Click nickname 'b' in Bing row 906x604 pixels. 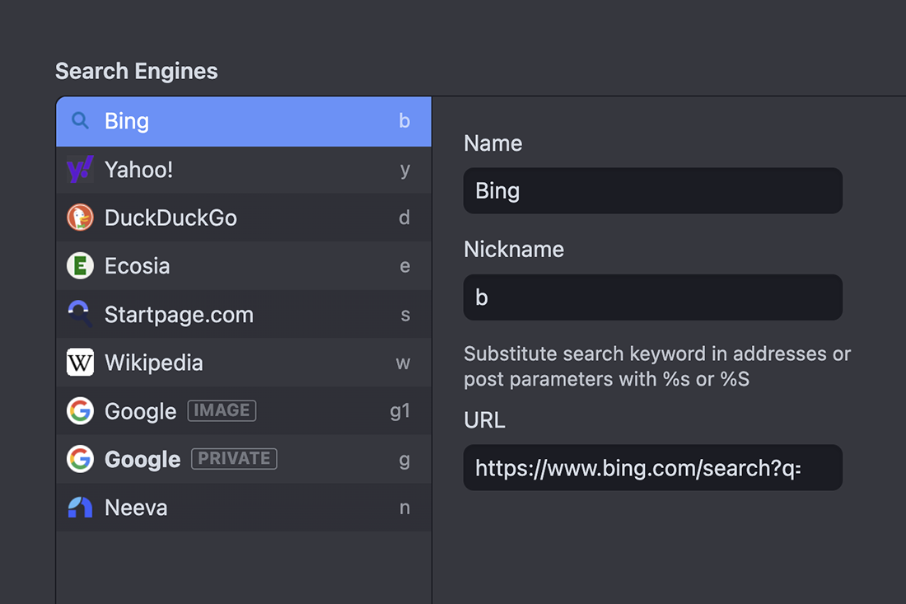pyautogui.click(x=404, y=121)
